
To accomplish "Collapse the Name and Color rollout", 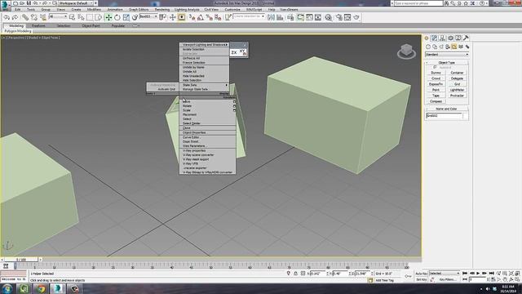I will (447, 109).
